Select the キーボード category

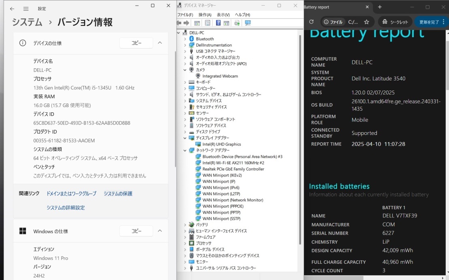203,82
